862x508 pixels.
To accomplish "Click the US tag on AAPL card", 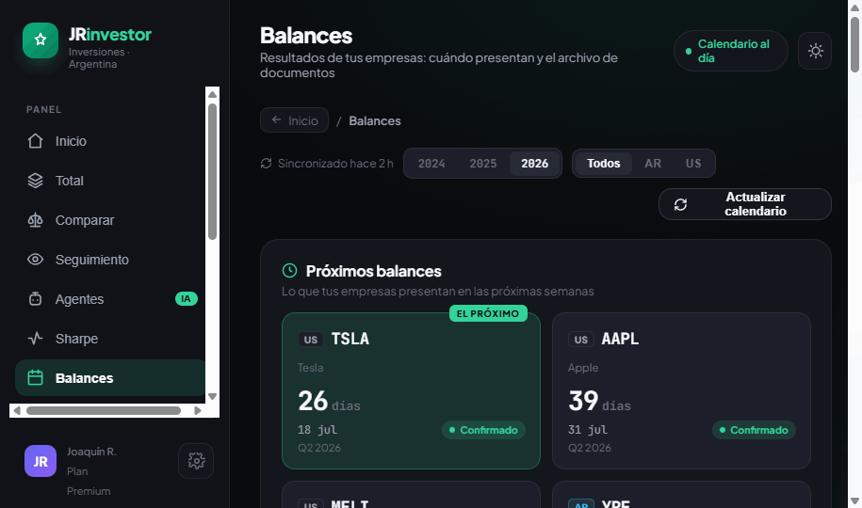I will [x=581, y=340].
